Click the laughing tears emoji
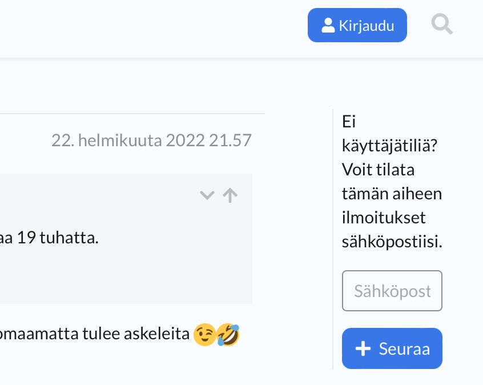This screenshot has width=483, height=385. (228, 335)
